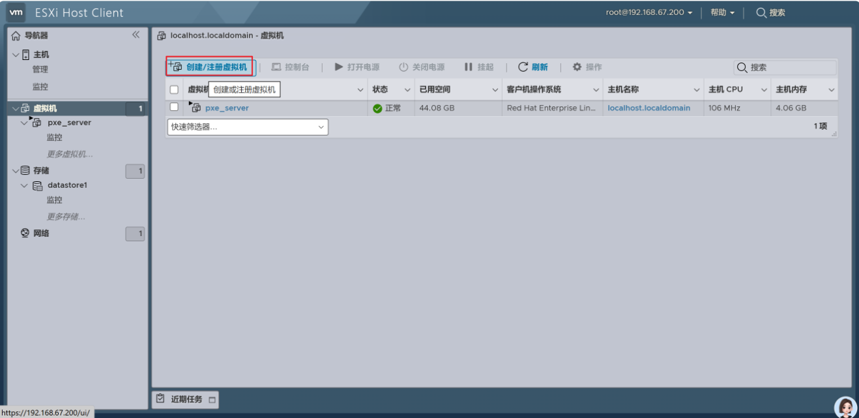Click the green normal status check icon
Viewport: 859px width, 418px height.
coord(377,108)
